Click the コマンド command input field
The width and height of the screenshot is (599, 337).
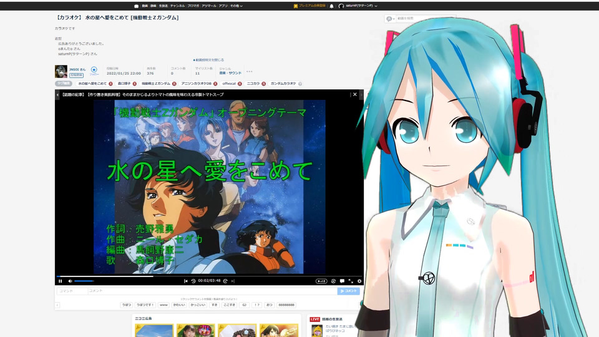[x=72, y=291]
